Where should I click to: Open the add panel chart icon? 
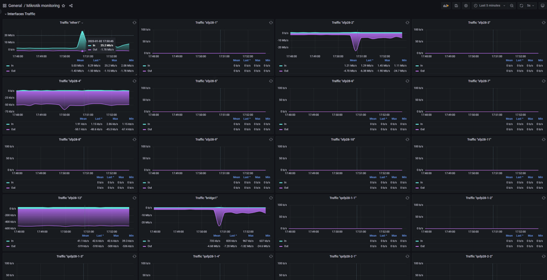pos(446,5)
